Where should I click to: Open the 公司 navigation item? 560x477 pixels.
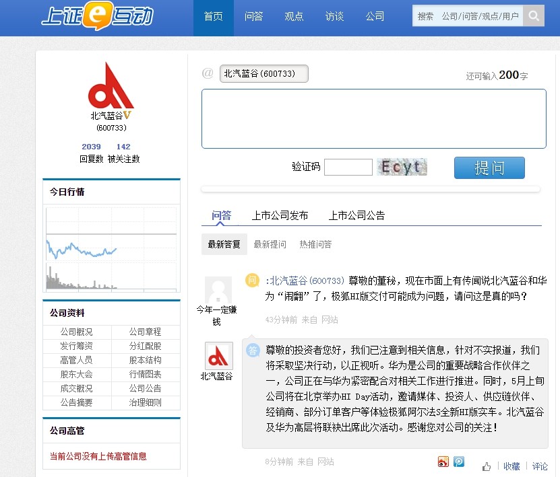(x=375, y=16)
